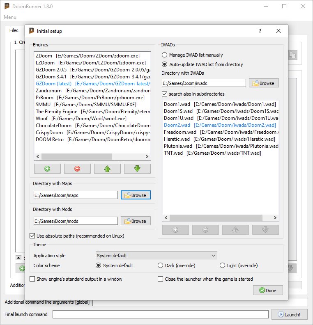Select Freedoom.wad in IWAD list
The image size is (313, 325).
tap(221, 132)
